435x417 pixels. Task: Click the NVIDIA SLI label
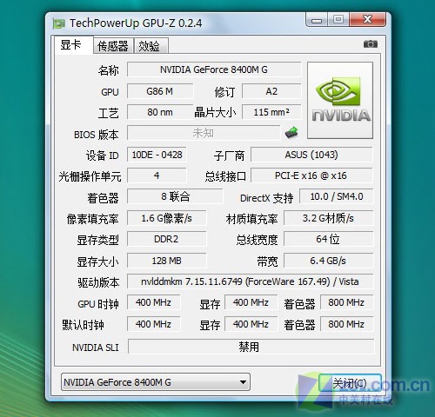coord(96,347)
